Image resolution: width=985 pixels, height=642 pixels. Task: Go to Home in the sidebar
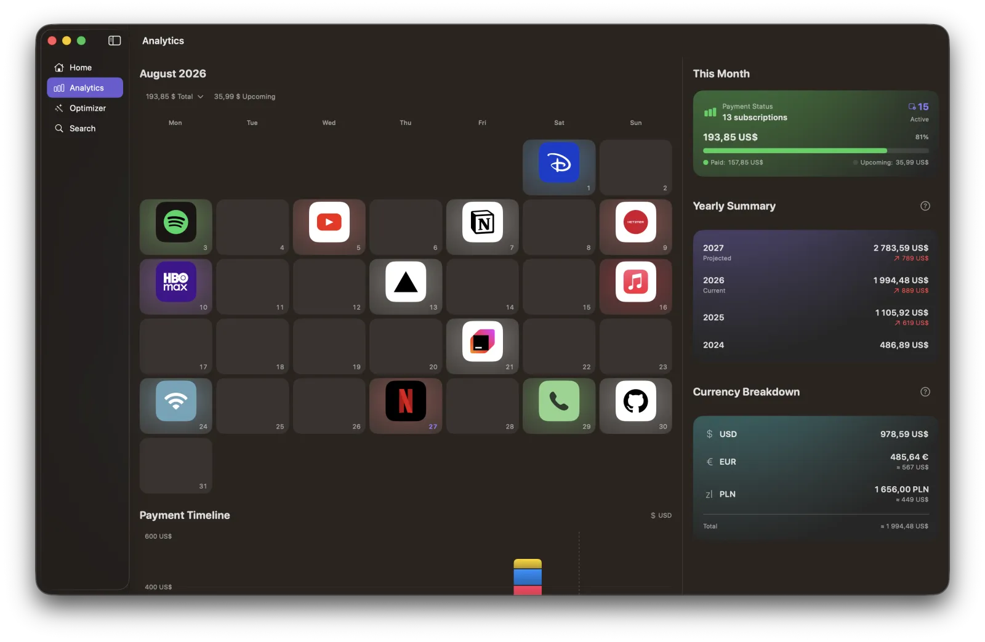point(85,68)
